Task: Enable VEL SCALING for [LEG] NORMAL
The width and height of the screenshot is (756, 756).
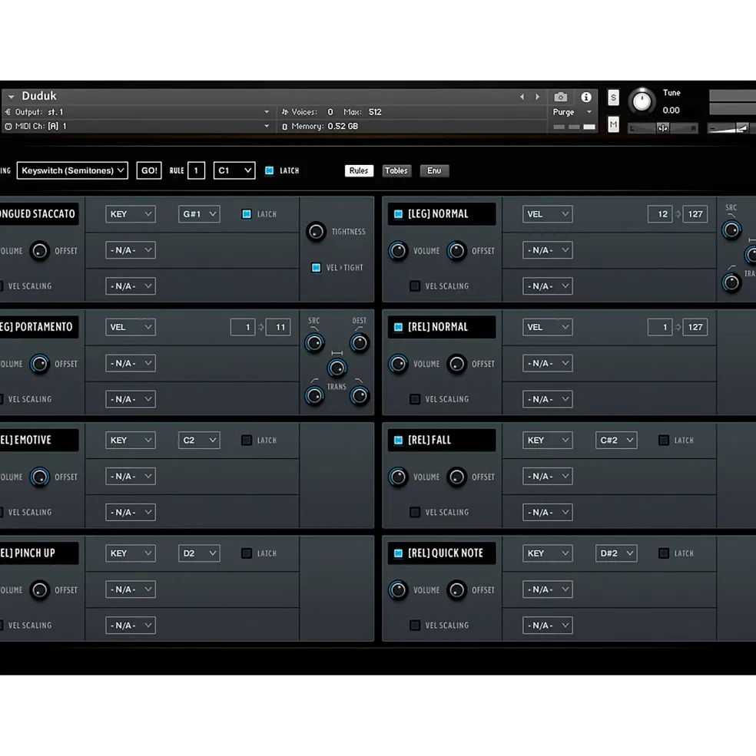Action: tap(414, 286)
